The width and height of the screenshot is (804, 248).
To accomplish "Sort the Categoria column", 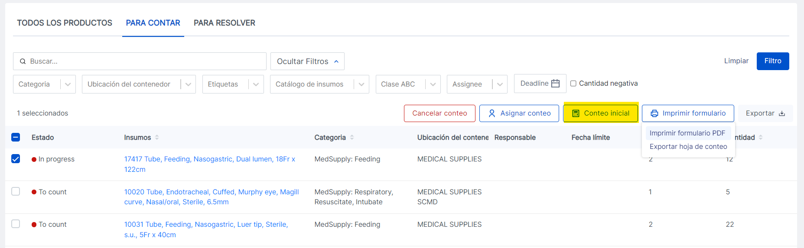I will pos(352,137).
